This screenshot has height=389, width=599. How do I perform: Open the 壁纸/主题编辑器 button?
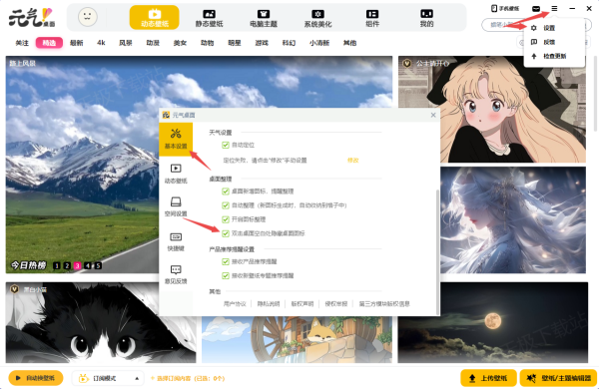(x=558, y=378)
